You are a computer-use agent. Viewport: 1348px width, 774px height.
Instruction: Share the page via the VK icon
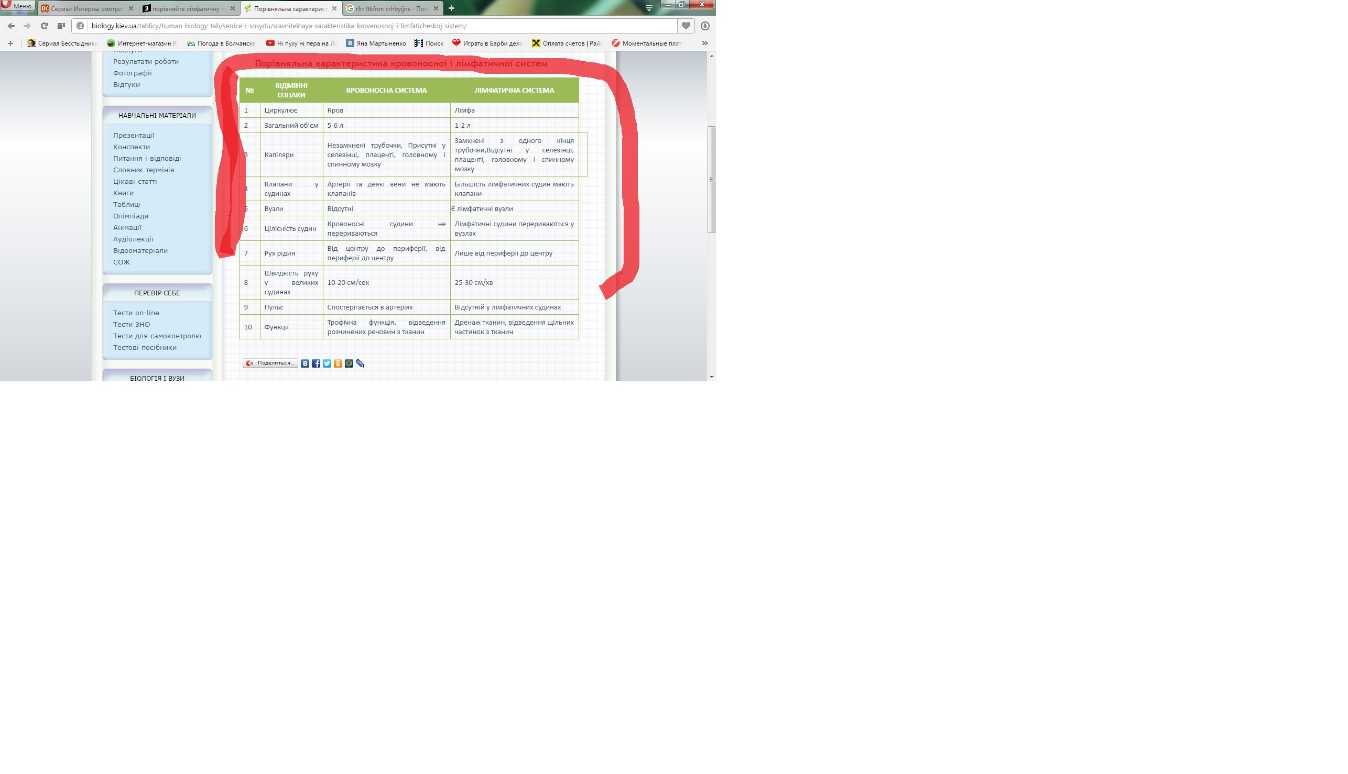point(305,363)
